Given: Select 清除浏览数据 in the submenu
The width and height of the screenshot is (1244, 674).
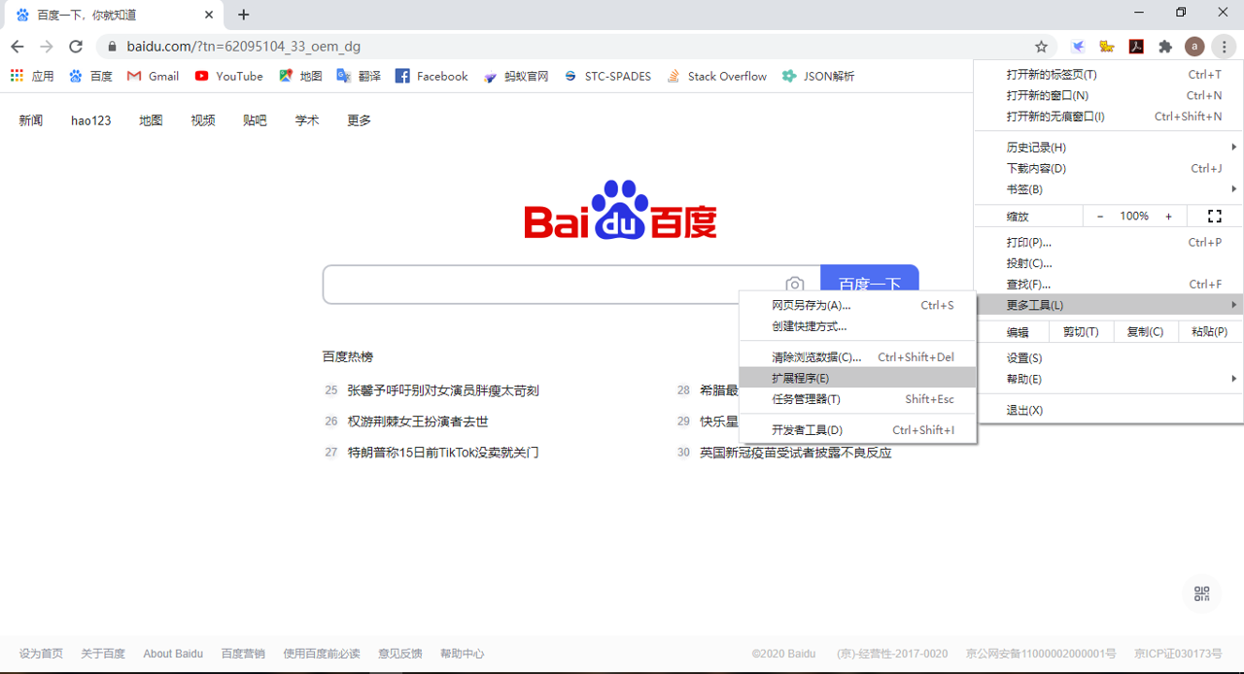Looking at the screenshot, I should pos(858,357).
